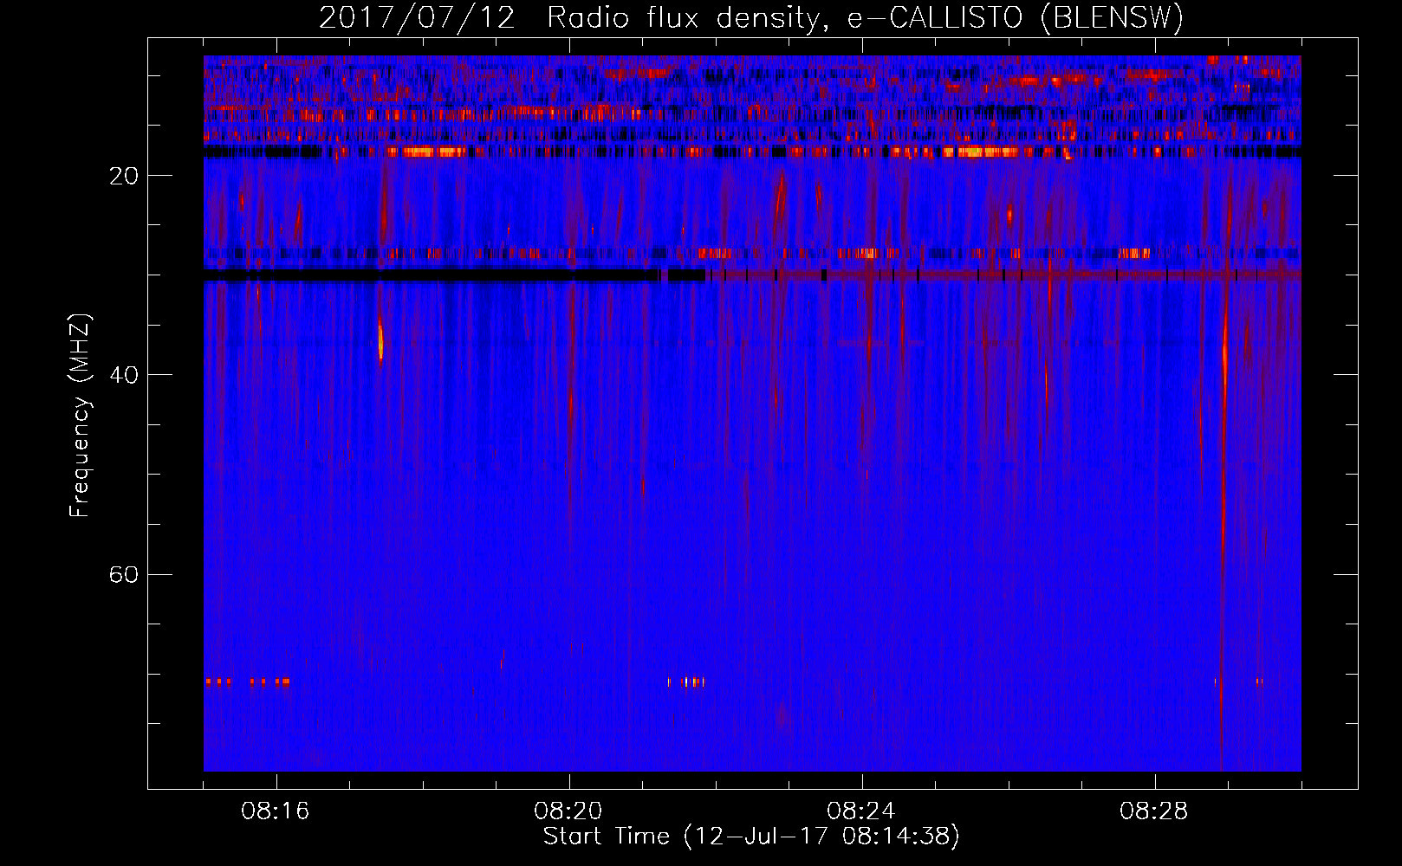
Task: Click the 08:20 time tick label
Action: pyautogui.click(x=568, y=811)
